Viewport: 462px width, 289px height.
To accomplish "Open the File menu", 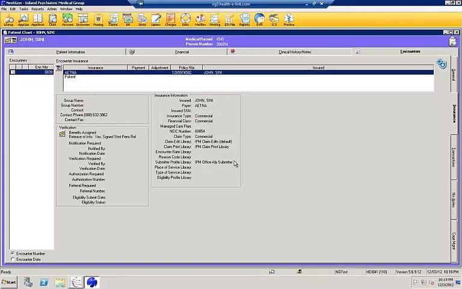I will (x=4, y=9).
